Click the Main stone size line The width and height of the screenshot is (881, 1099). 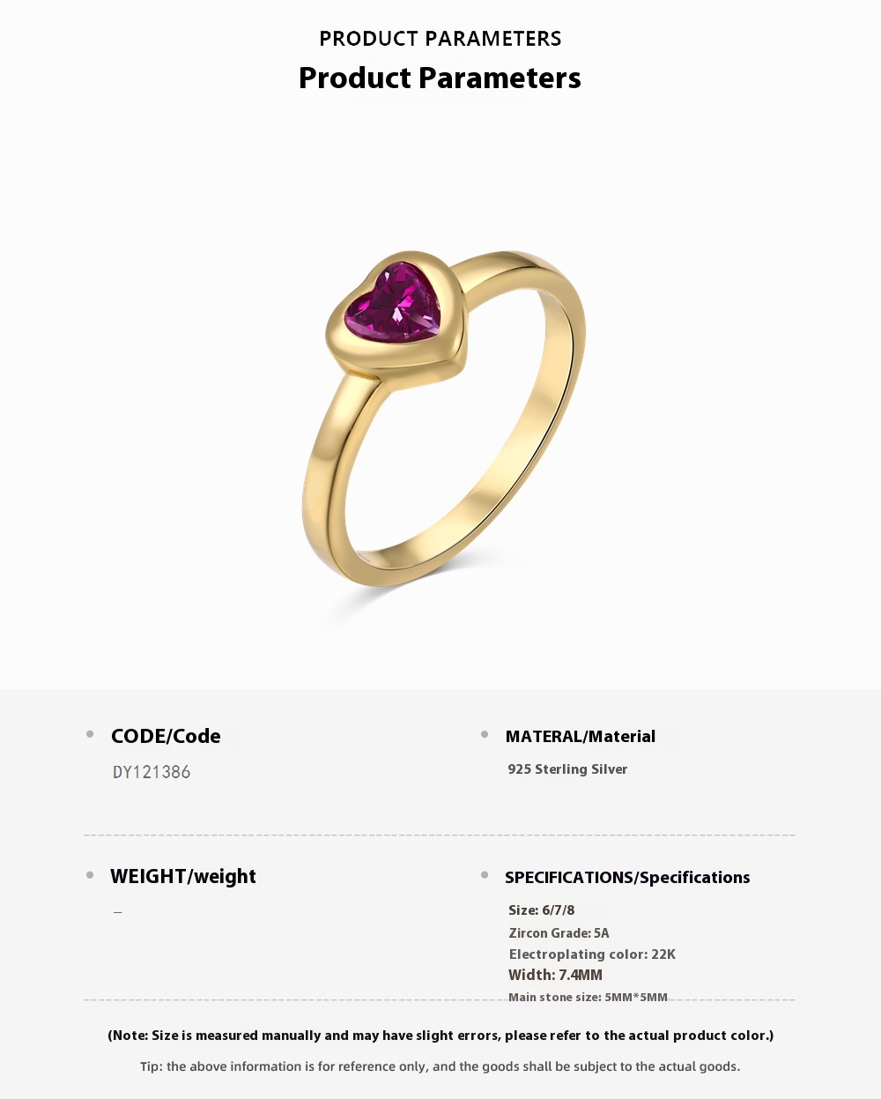588,998
